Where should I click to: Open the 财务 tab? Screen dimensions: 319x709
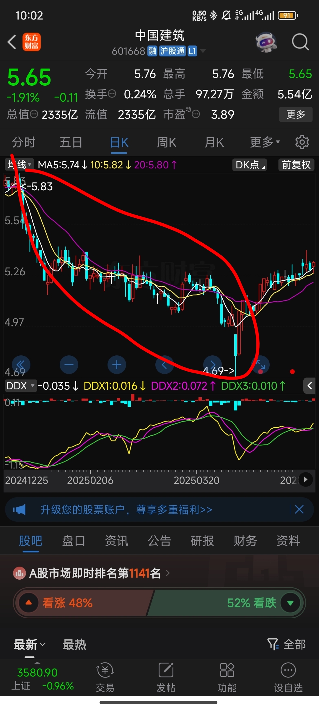click(245, 541)
